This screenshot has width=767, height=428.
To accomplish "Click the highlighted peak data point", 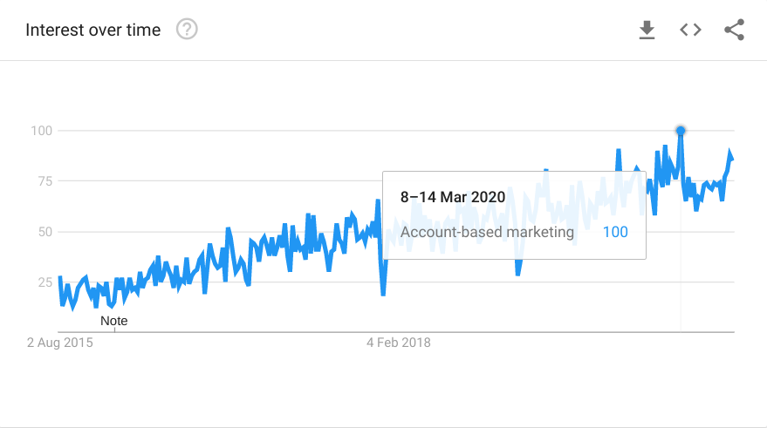I will pos(681,131).
